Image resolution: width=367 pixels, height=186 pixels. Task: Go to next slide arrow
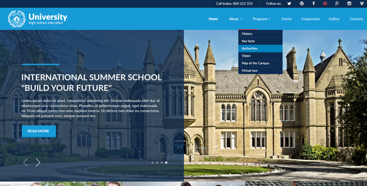click(38, 163)
